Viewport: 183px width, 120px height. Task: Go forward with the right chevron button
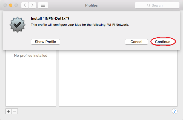tap(32, 5)
